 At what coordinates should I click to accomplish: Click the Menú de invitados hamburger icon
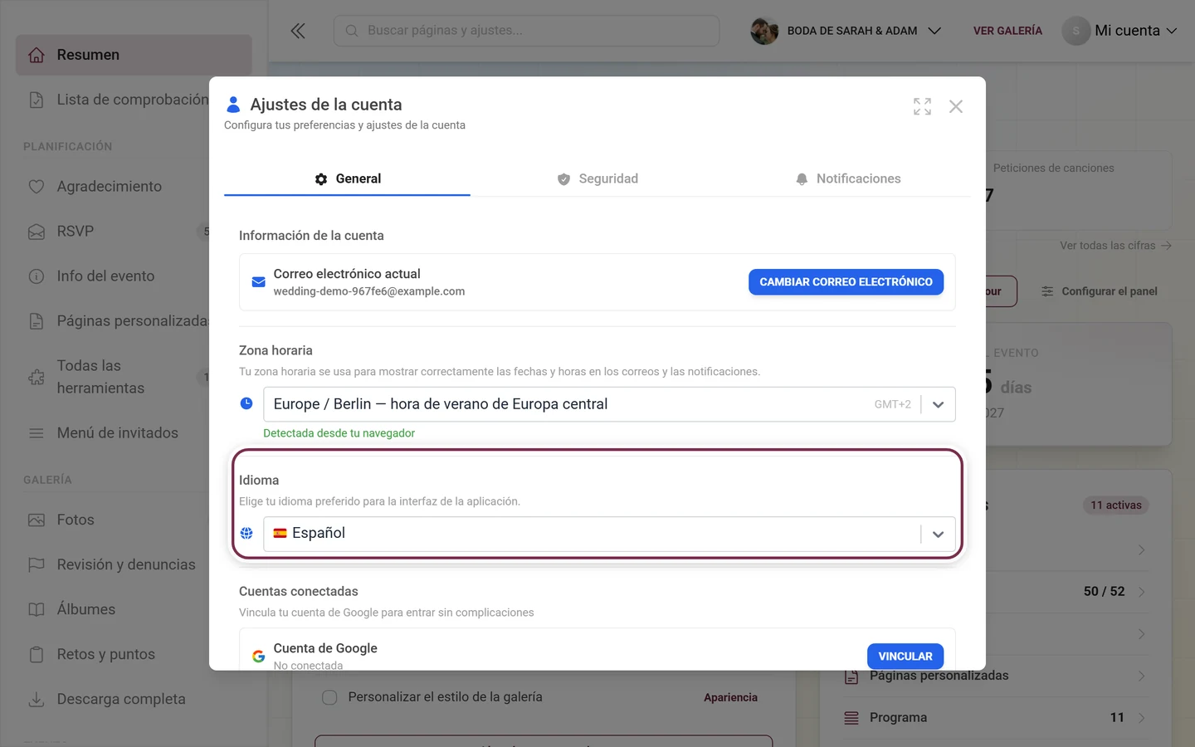(x=37, y=433)
